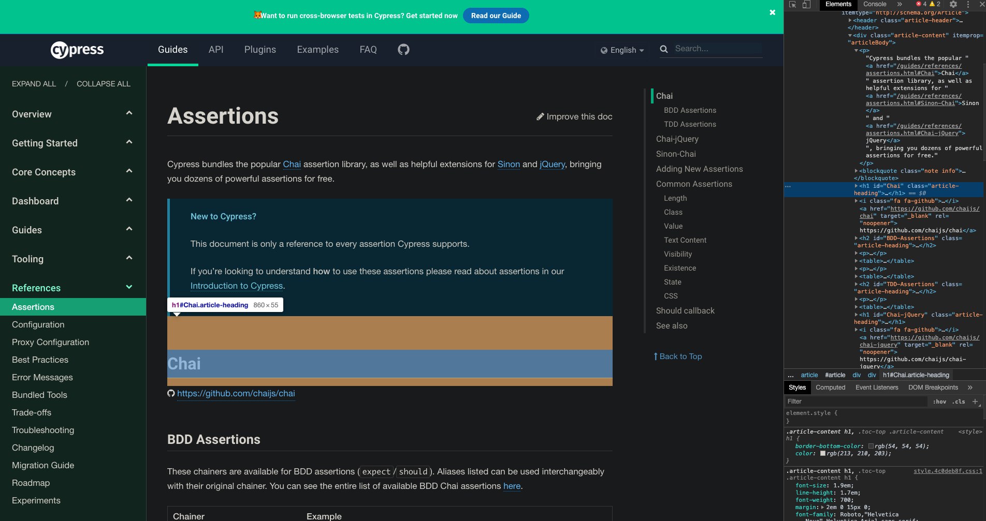Click the Cypress logo
Image resolution: width=986 pixels, height=521 pixels.
coord(77,50)
